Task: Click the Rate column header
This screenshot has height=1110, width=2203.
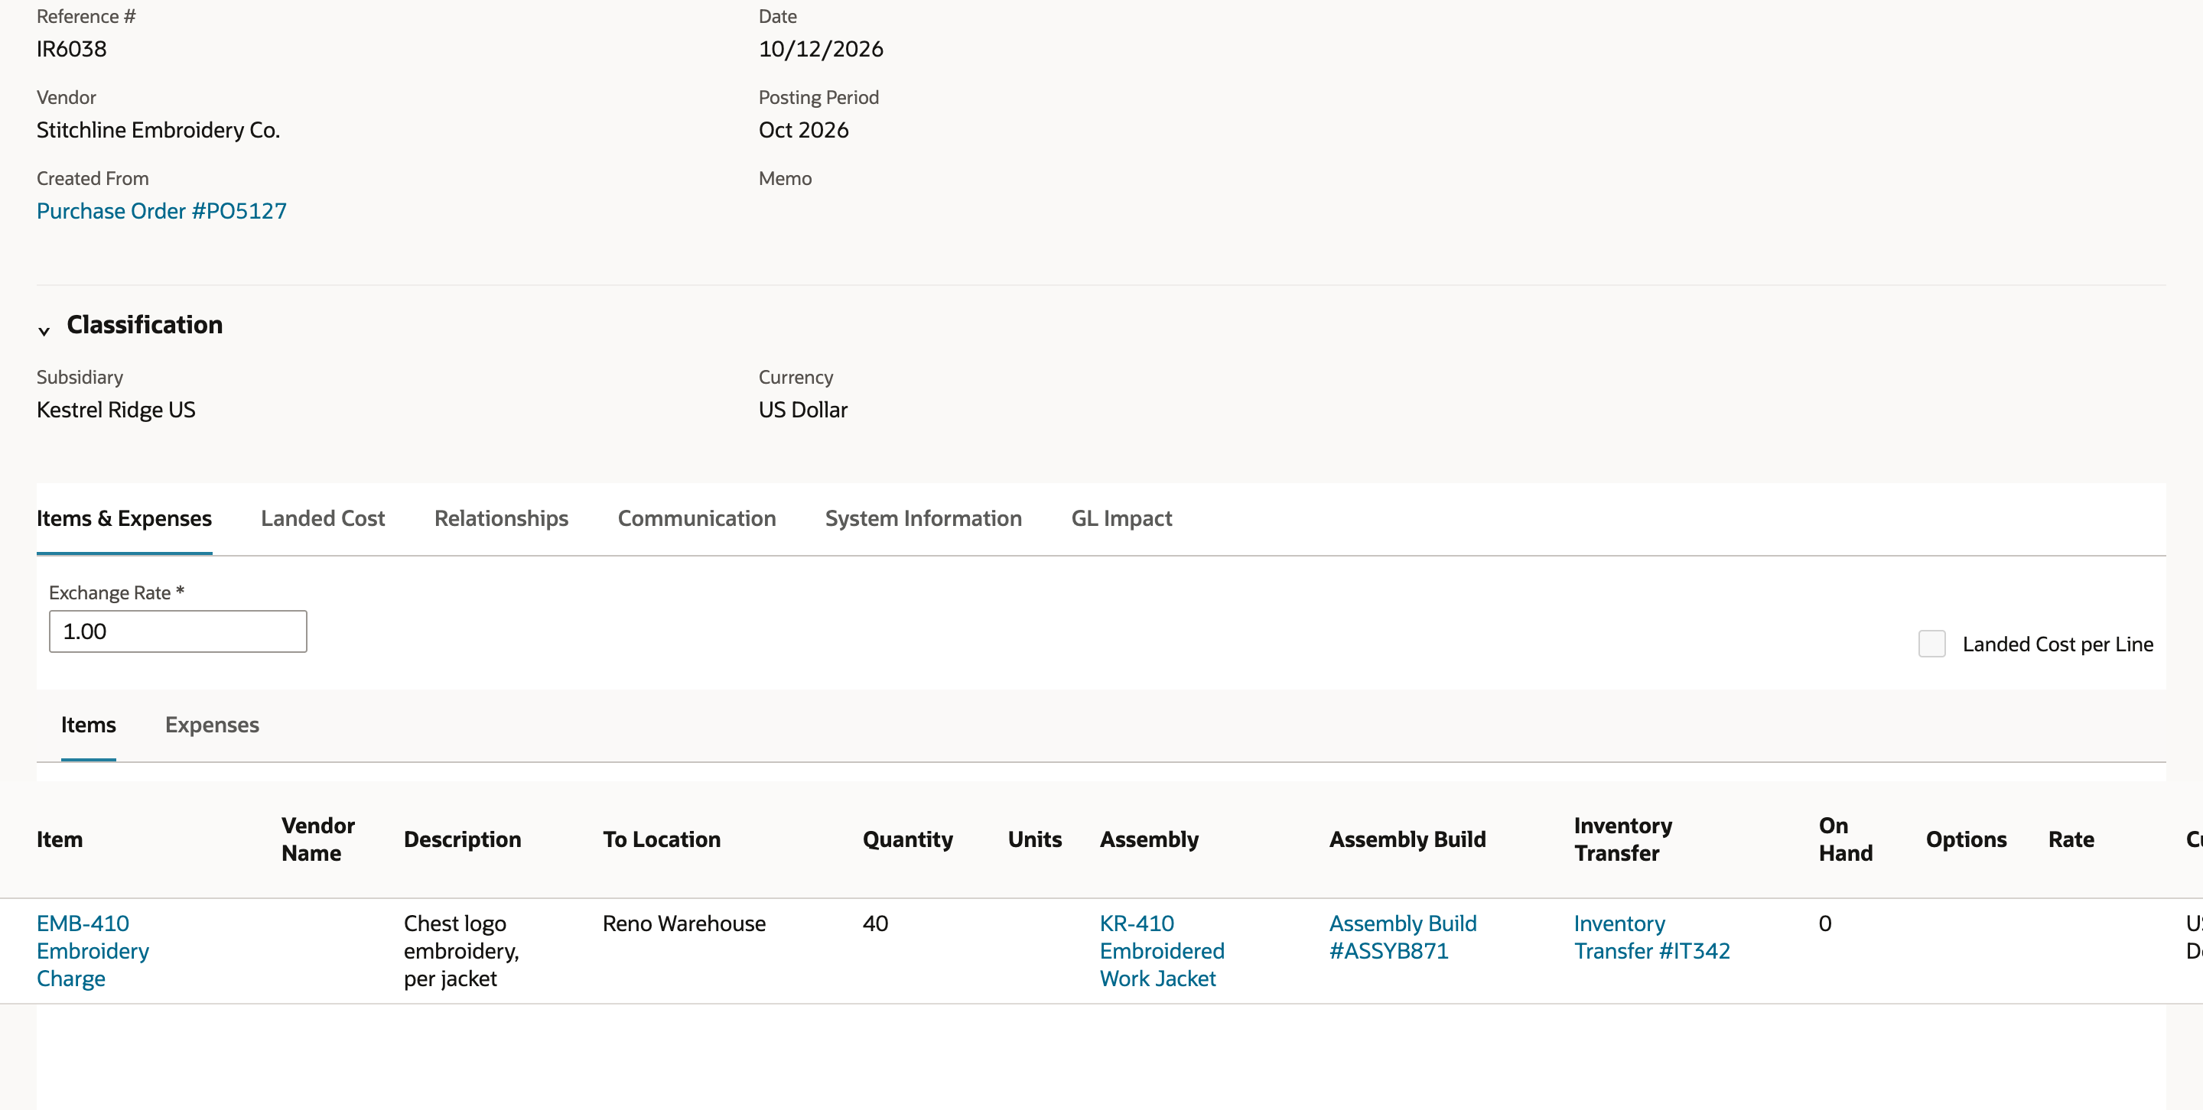Action: pyautogui.click(x=2071, y=840)
